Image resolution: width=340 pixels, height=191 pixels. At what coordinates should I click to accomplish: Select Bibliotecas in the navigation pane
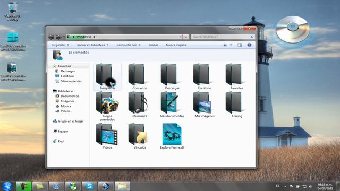tap(65, 91)
